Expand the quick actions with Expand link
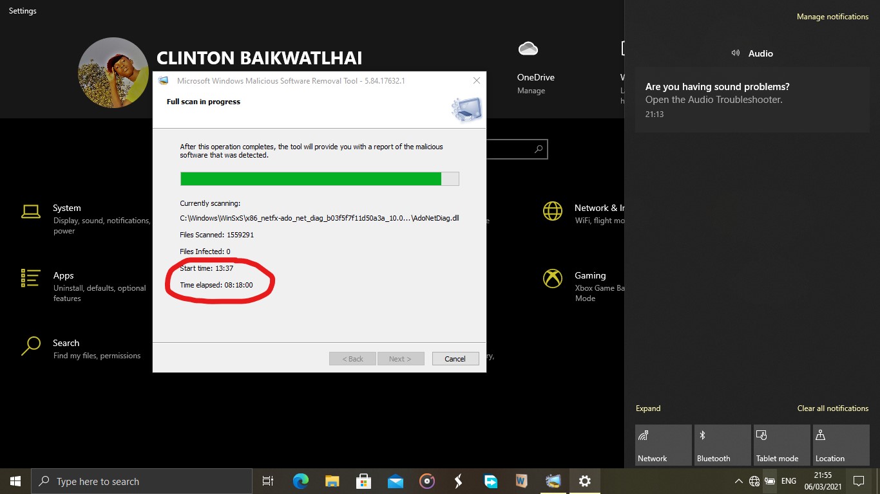This screenshot has width=880, height=494. pyautogui.click(x=648, y=408)
